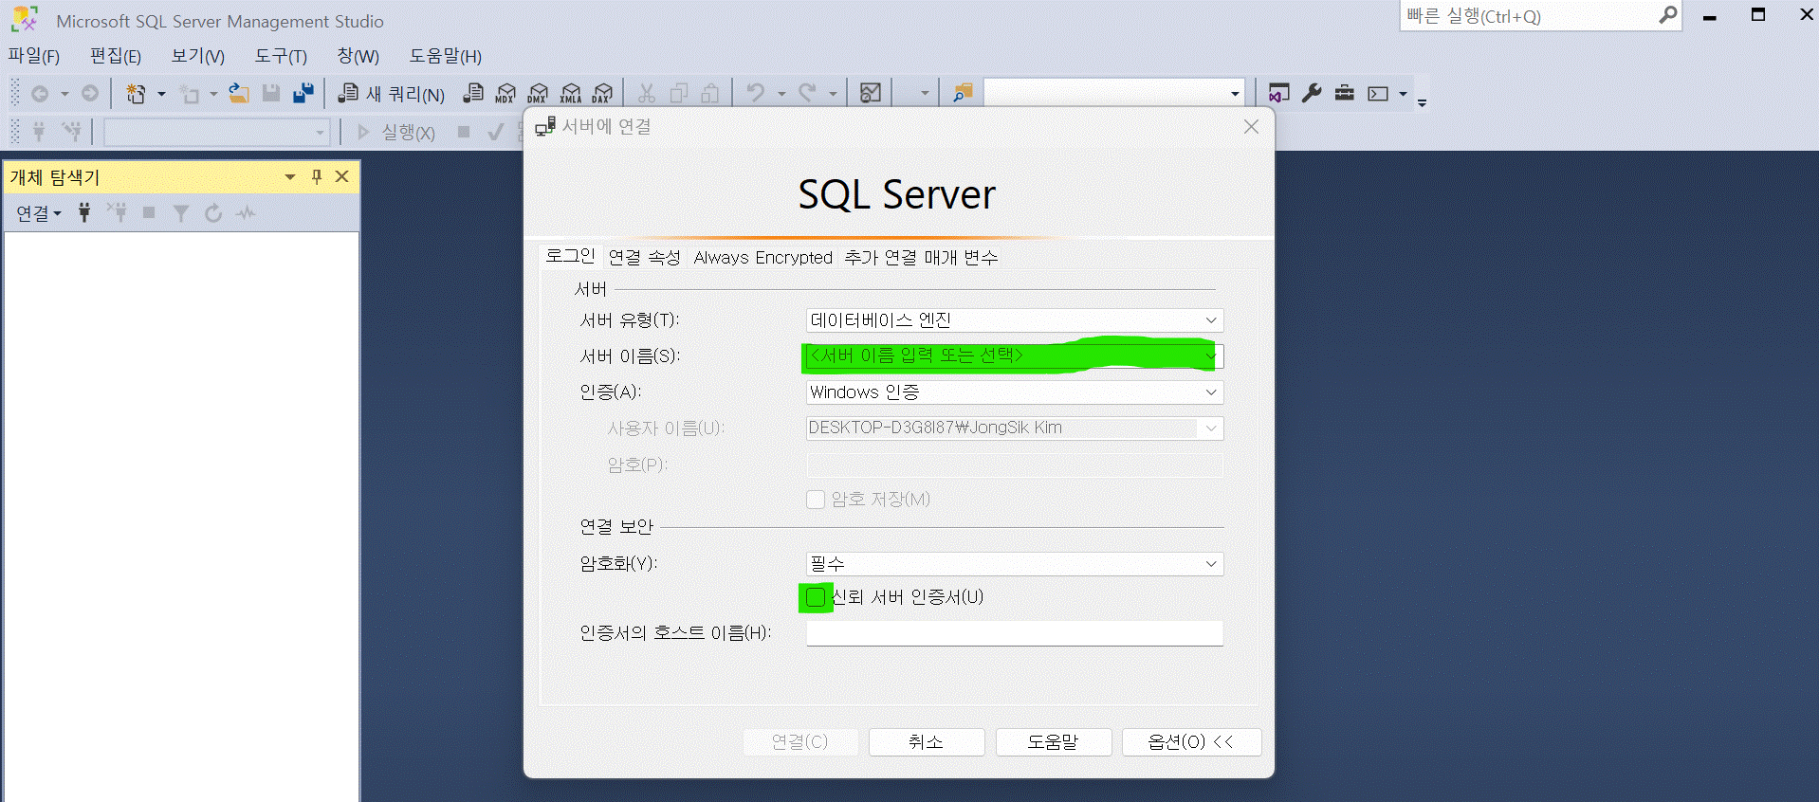Open the 보기(V) menu

click(x=197, y=56)
